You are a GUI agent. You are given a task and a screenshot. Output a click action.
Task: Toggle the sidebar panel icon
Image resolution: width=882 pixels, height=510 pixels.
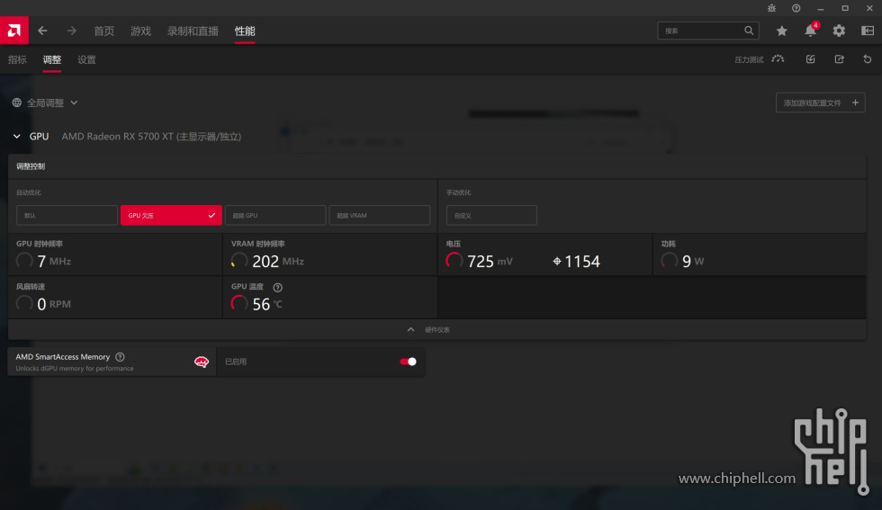868,31
